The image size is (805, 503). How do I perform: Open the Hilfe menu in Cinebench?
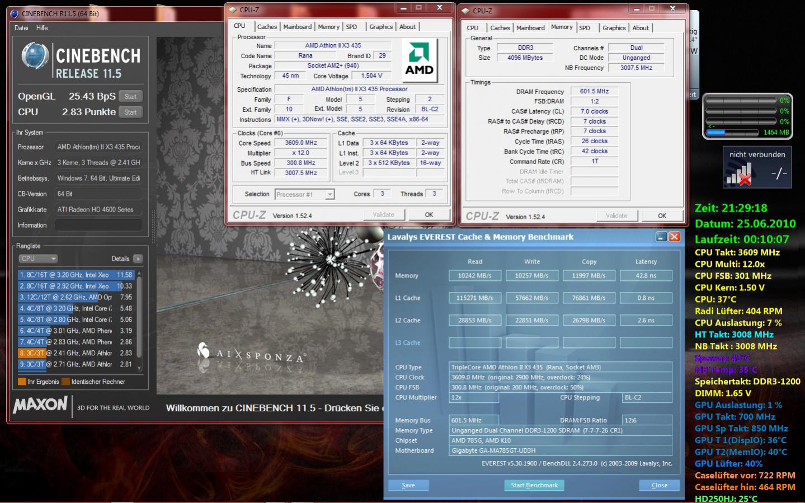[x=42, y=28]
